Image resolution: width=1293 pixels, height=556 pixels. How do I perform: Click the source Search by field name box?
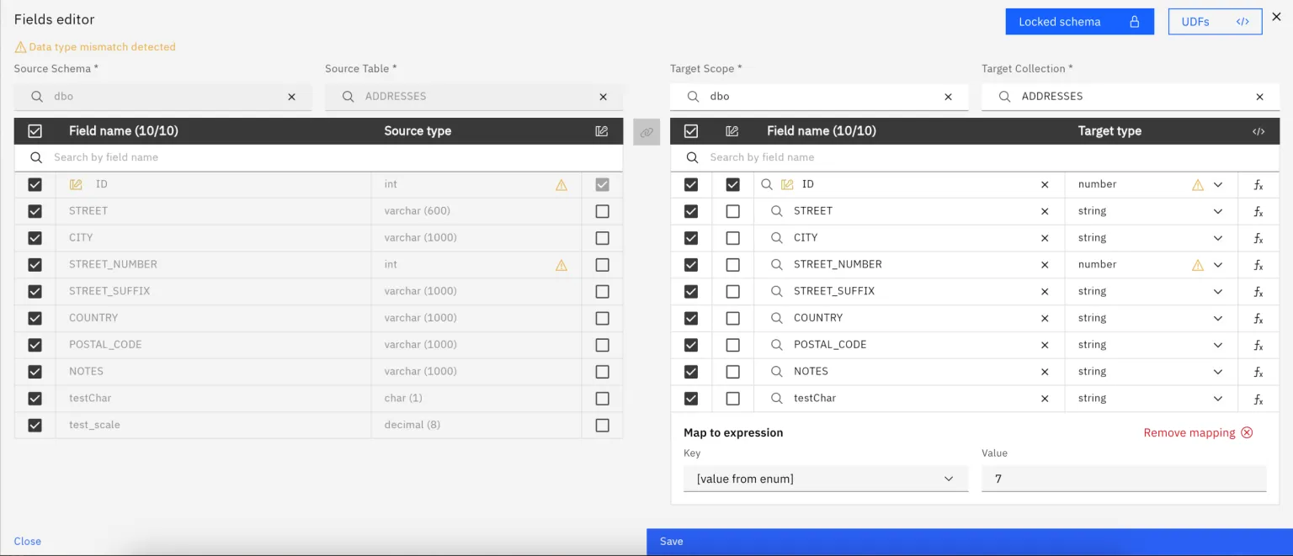(318, 157)
